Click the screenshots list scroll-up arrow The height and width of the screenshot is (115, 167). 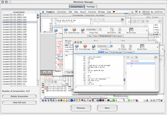coord(38,82)
